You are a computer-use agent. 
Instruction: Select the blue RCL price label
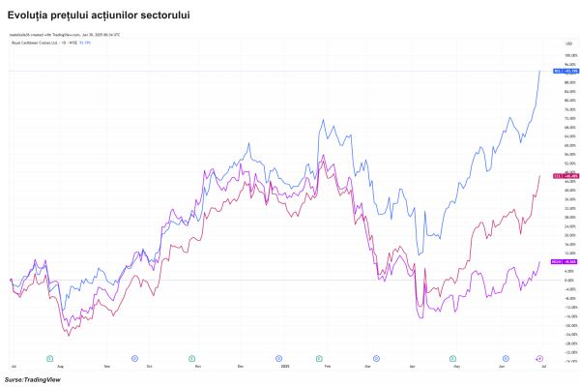pos(564,72)
